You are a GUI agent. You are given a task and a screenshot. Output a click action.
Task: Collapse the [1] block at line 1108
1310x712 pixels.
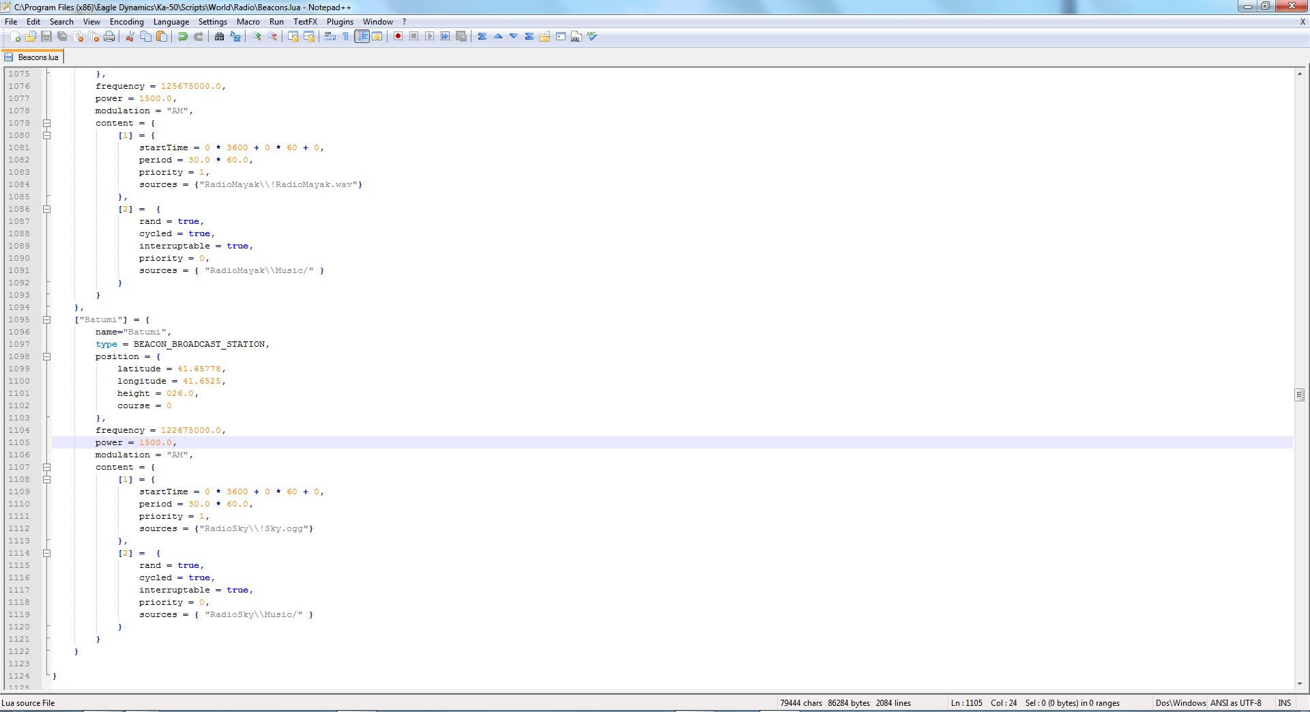click(x=46, y=480)
